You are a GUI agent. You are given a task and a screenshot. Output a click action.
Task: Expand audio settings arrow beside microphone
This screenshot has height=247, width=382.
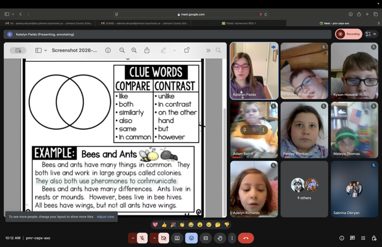pos(133,238)
